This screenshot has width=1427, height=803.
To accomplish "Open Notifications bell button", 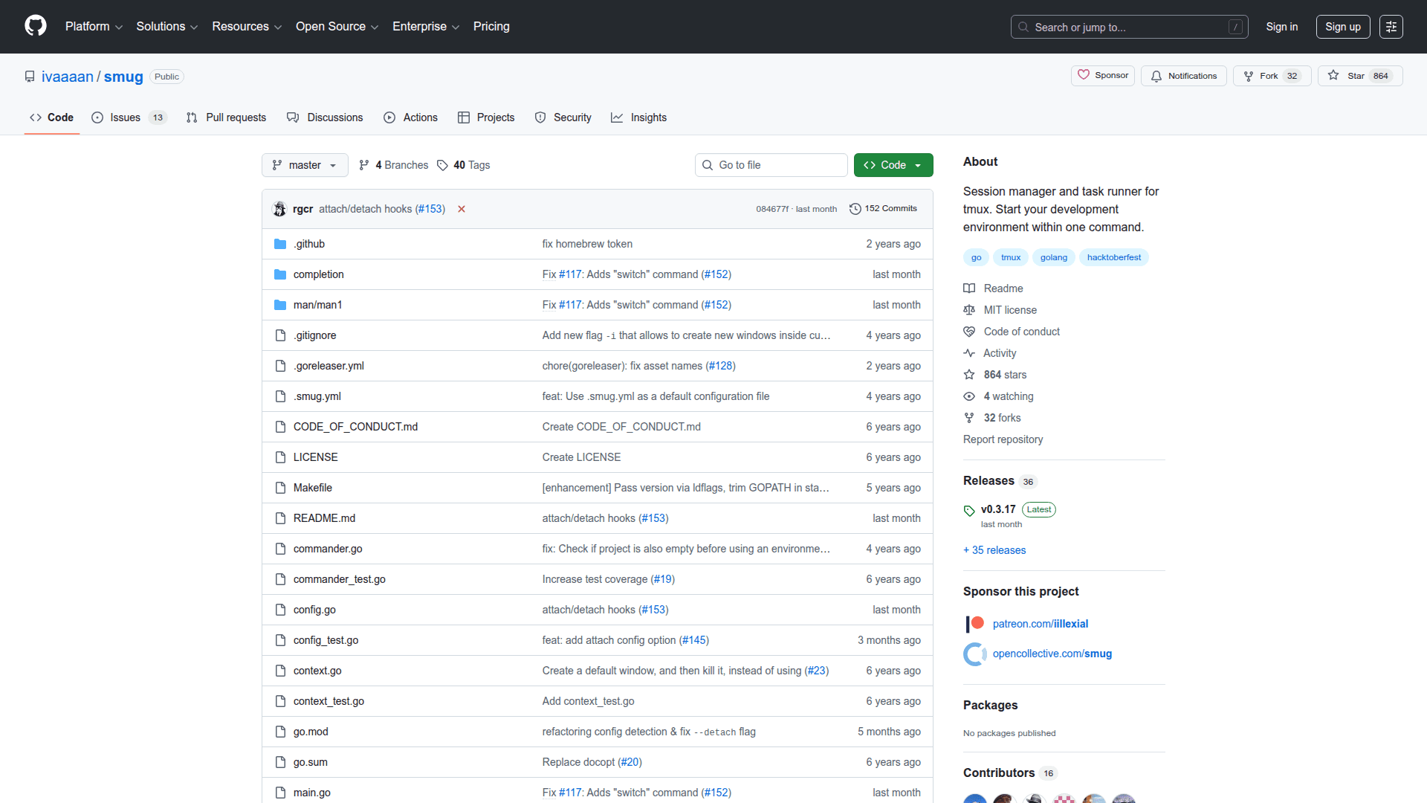I will click(1184, 76).
